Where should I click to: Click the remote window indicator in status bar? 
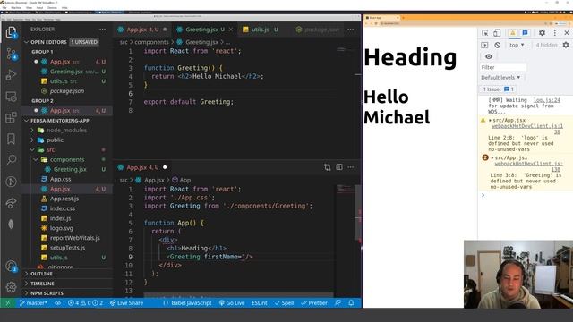[8, 302]
